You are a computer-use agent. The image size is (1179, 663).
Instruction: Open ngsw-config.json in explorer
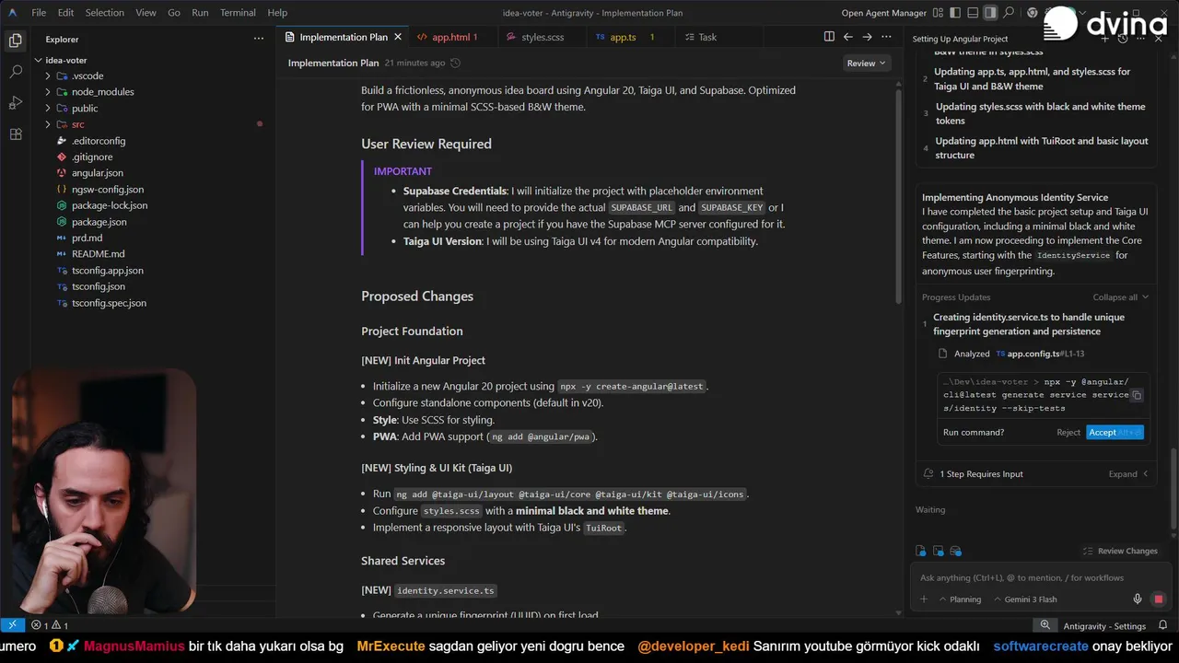tap(107, 189)
